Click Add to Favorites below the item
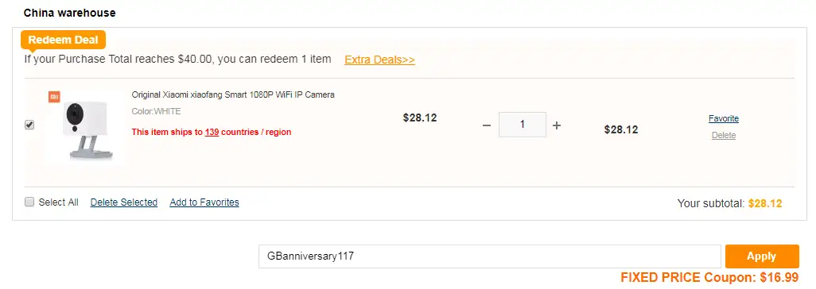 click(x=204, y=202)
